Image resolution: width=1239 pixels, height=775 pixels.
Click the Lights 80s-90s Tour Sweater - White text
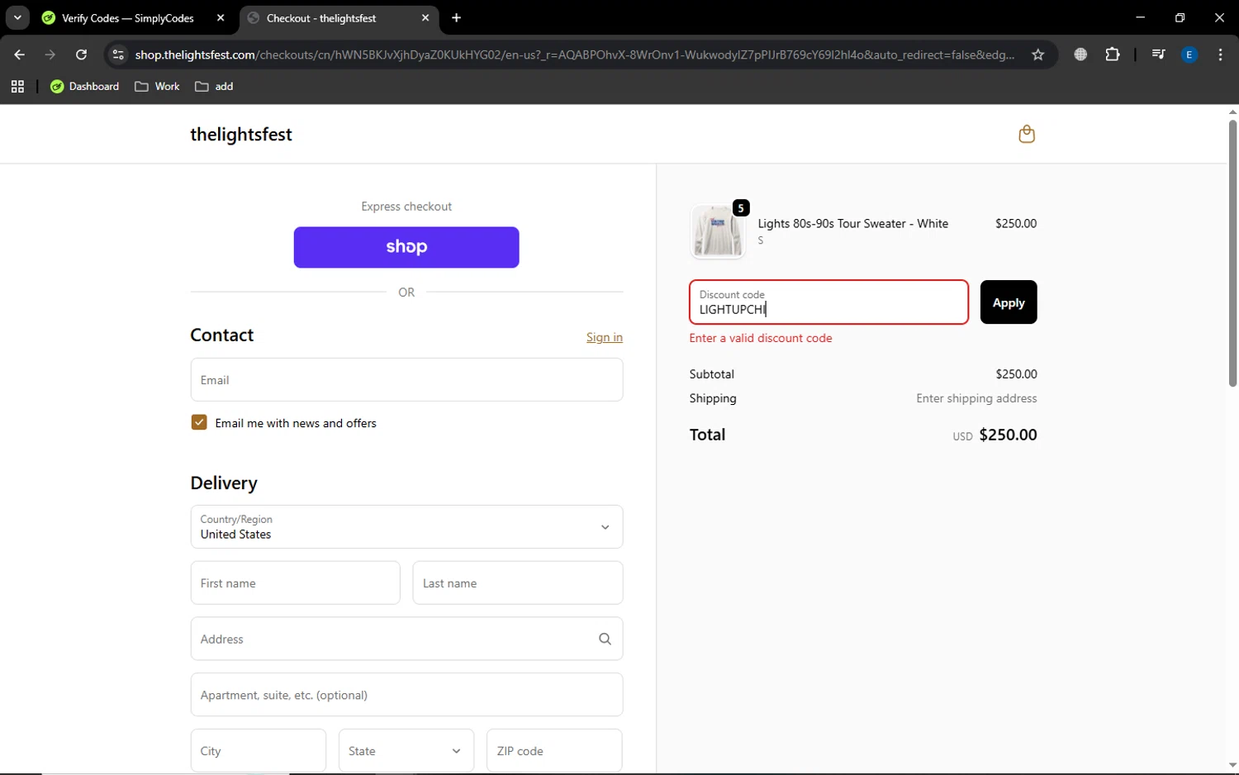[x=852, y=223]
